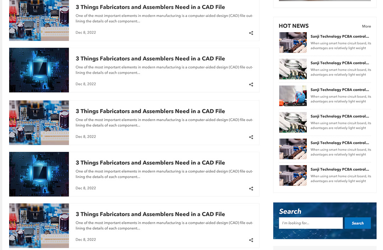Open the More link in Hot News

click(x=366, y=26)
